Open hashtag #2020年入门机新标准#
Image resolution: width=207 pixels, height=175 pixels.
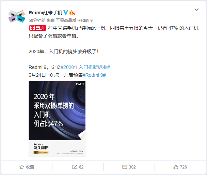pos(85,67)
